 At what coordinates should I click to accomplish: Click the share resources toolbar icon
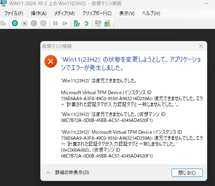coord(107,23)
